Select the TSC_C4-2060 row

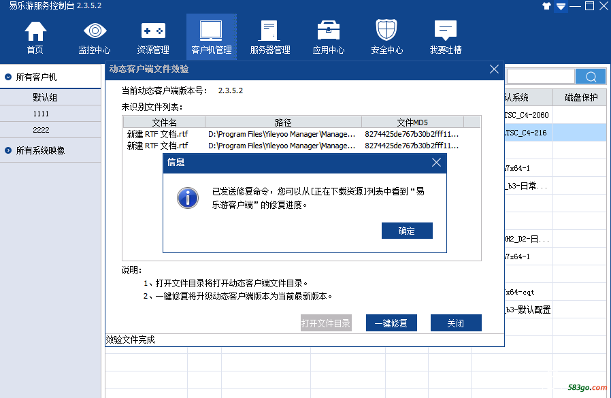(555, 115)
